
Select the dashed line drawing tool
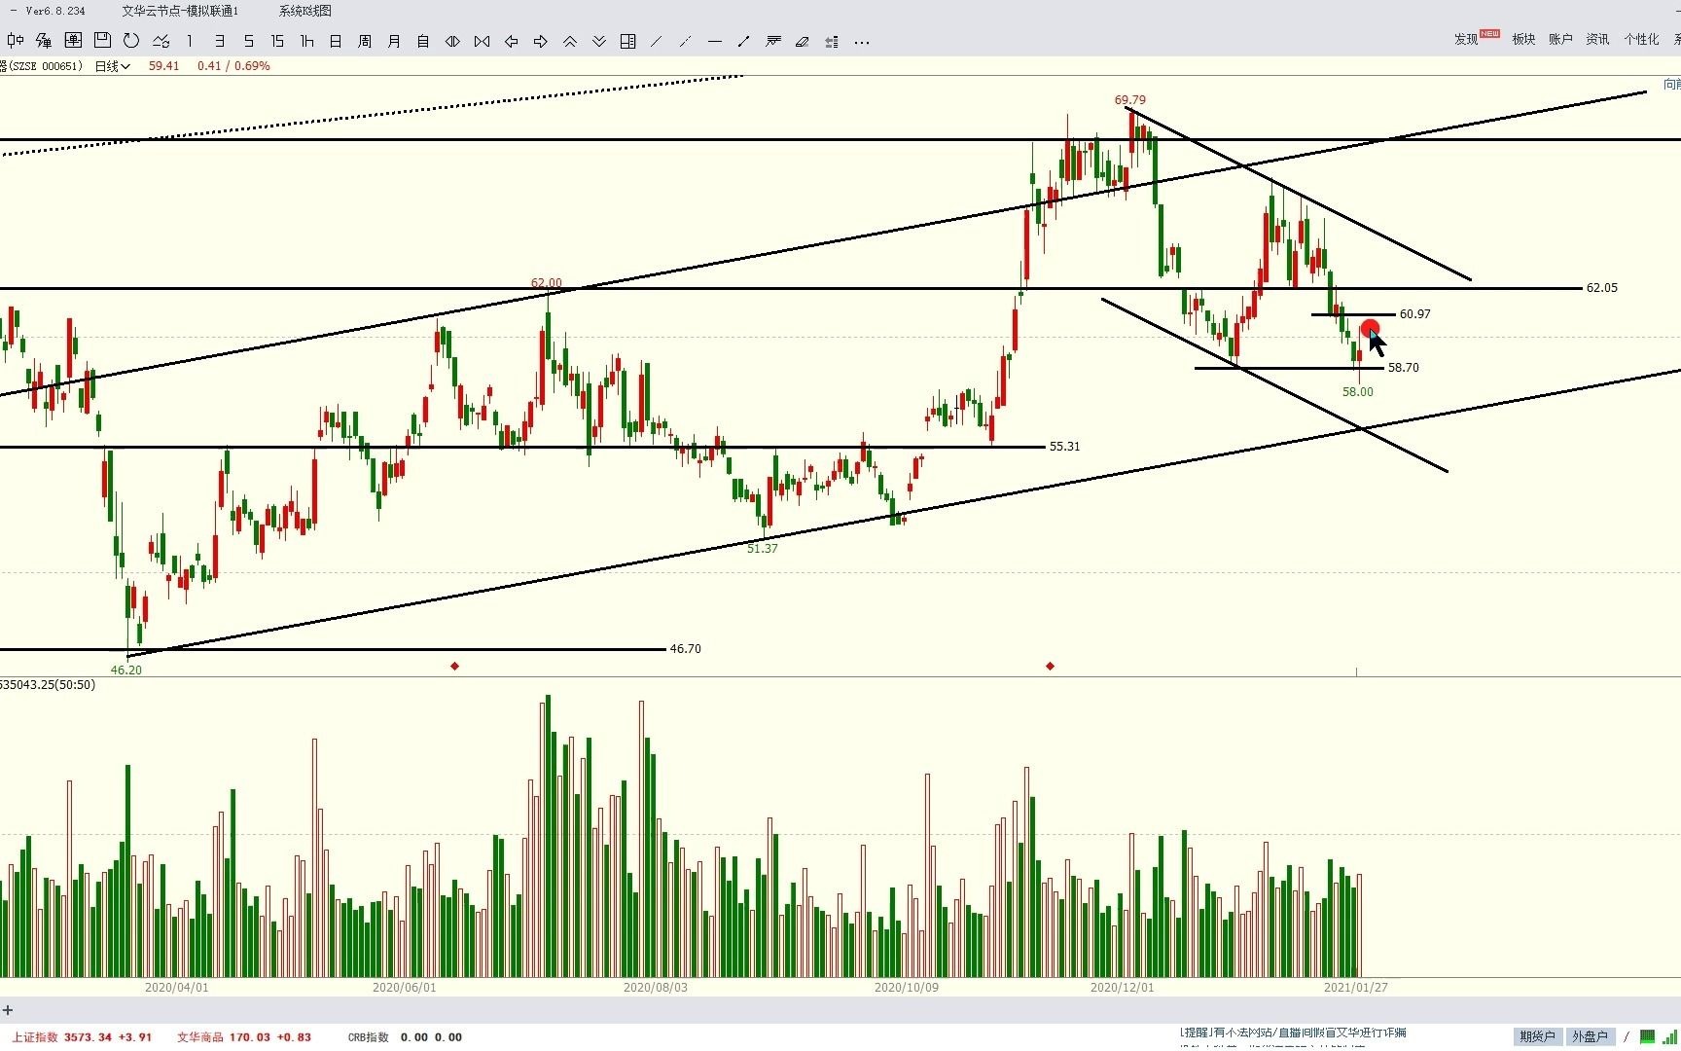click(686, 41)
